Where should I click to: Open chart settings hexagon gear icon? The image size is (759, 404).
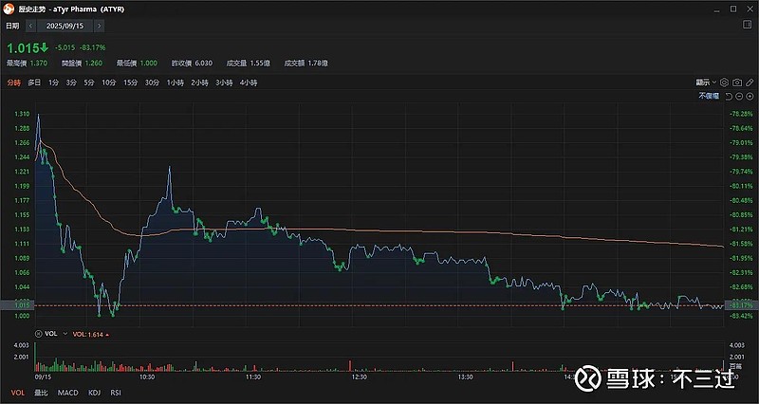(723, 83)
